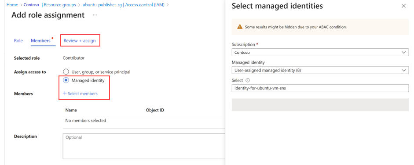The height and width of the screenshot is (165, 414).
Task: Open ubuntu-publisher-rg Access control breadcrumb
Action: pos(124,5)
